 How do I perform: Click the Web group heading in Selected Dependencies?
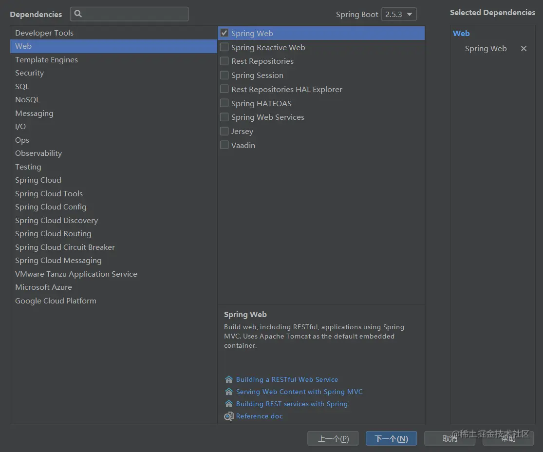click(x=461, y=33)
